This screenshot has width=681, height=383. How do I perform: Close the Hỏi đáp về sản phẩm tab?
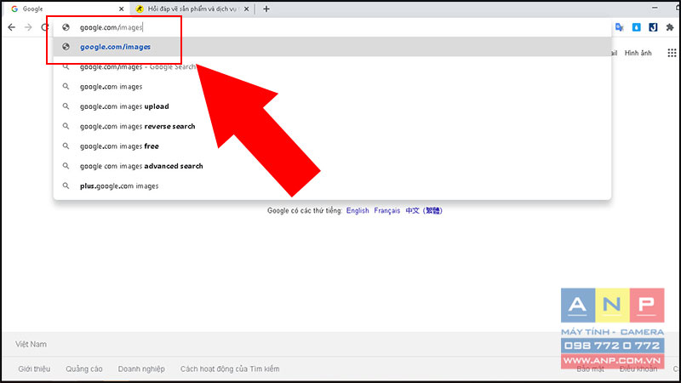point(246,9)
